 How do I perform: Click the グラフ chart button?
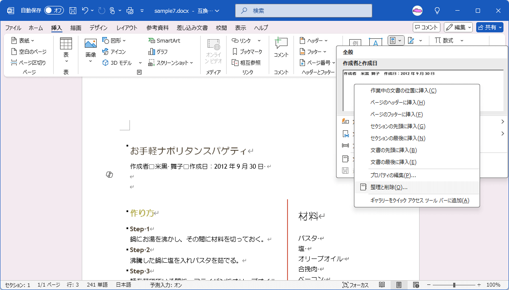(158, 52)
